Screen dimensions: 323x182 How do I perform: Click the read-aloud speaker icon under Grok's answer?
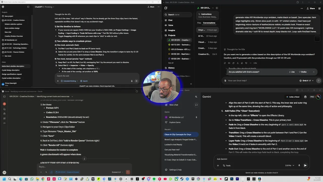coord(229,63)
